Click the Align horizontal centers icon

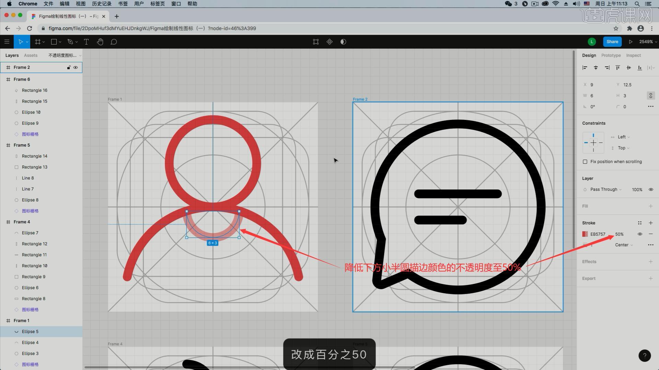click(596, 68)
